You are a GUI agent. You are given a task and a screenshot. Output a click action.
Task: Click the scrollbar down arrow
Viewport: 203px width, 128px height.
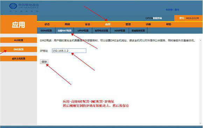(x=201, y=123)
